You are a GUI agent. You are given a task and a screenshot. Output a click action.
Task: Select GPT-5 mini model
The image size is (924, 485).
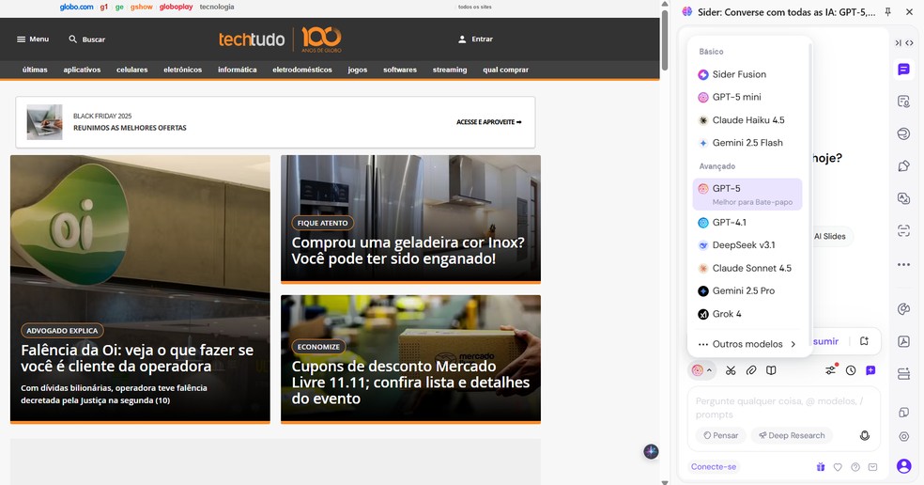click(747, 97)
